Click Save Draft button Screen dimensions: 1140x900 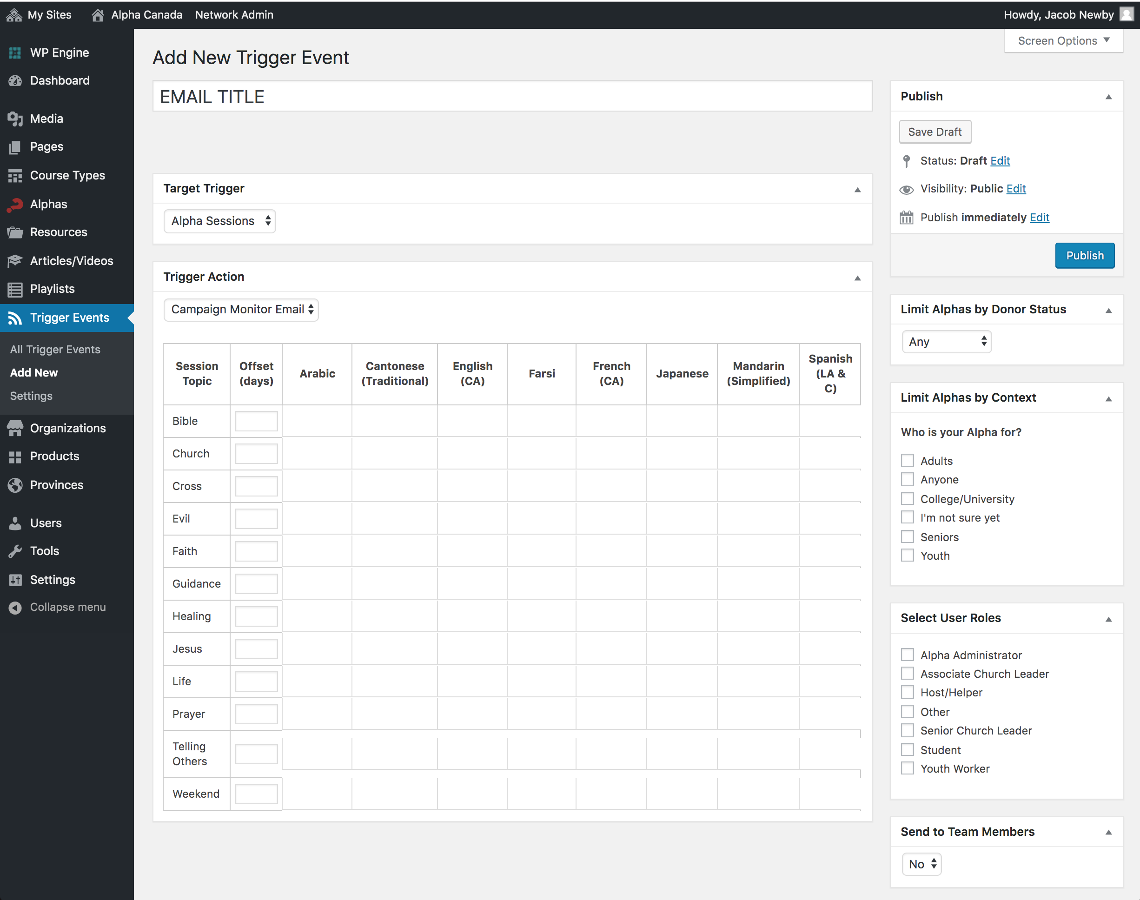tap(935, 132)
